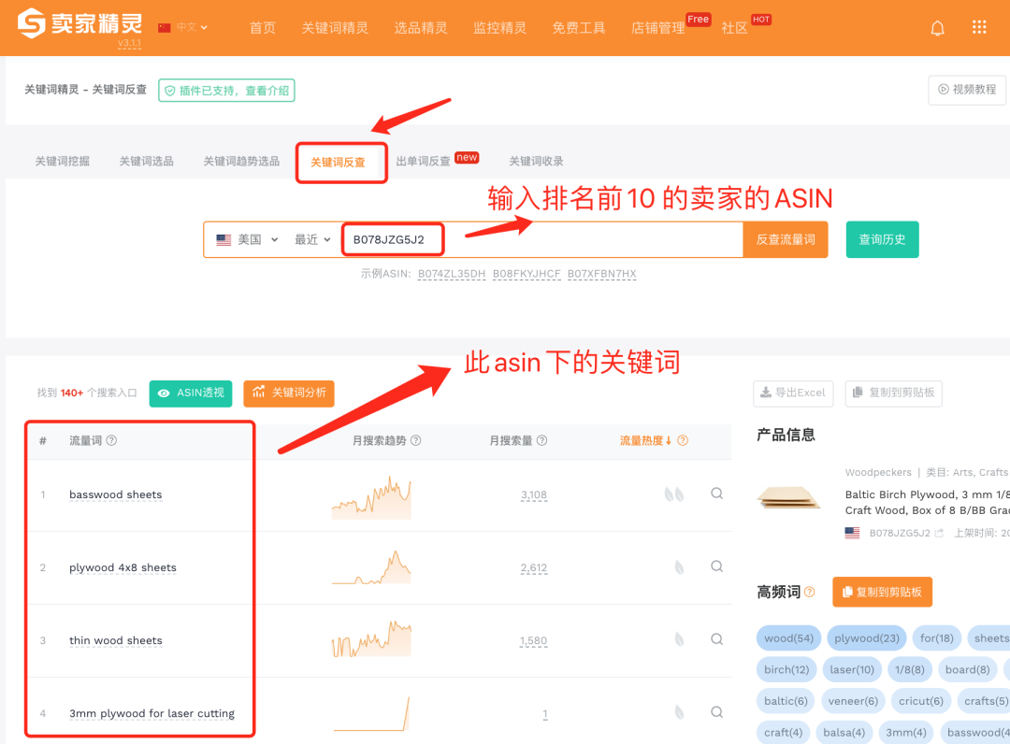The image size is (1010, 744).
Task: Open the apps grid menu
Action: (x=979, y=27)
